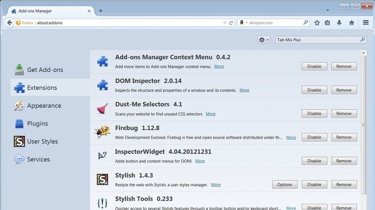Click the Amazon search magnifier icon
This screenshot has height=210, width=375.
pyautogui.click(x=306, y=22)
